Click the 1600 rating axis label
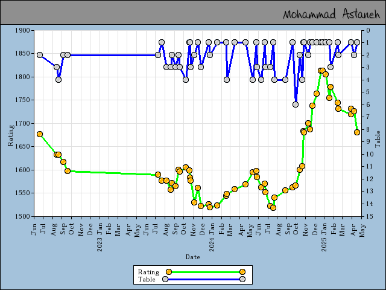 (x=22, y=170)
